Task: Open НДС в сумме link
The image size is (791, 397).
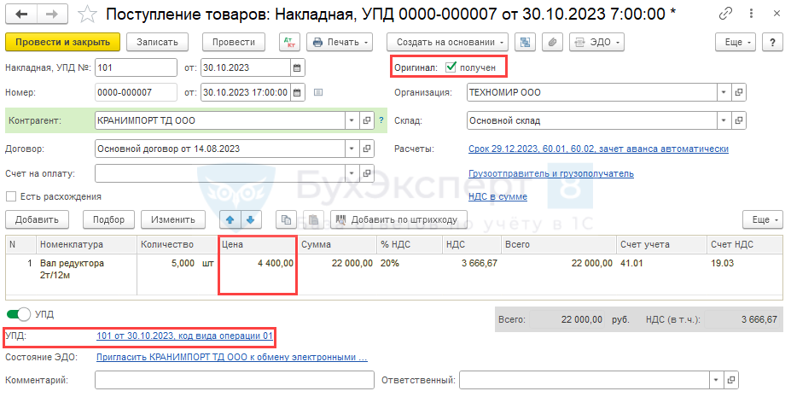Action: (x=498, y=196)
